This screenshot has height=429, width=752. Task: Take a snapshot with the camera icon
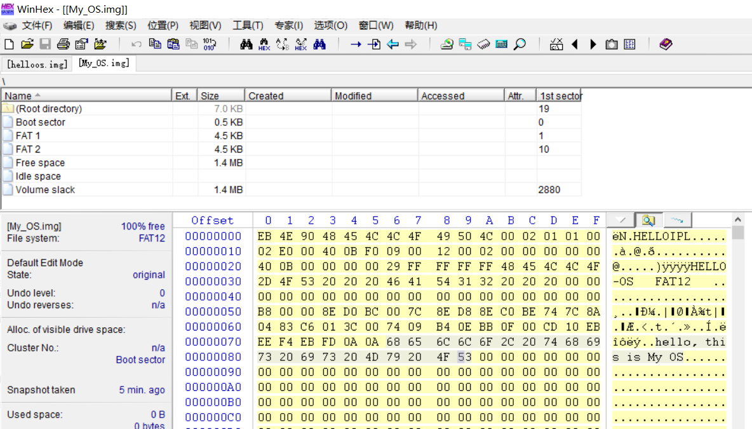click(x=610, y=44)
